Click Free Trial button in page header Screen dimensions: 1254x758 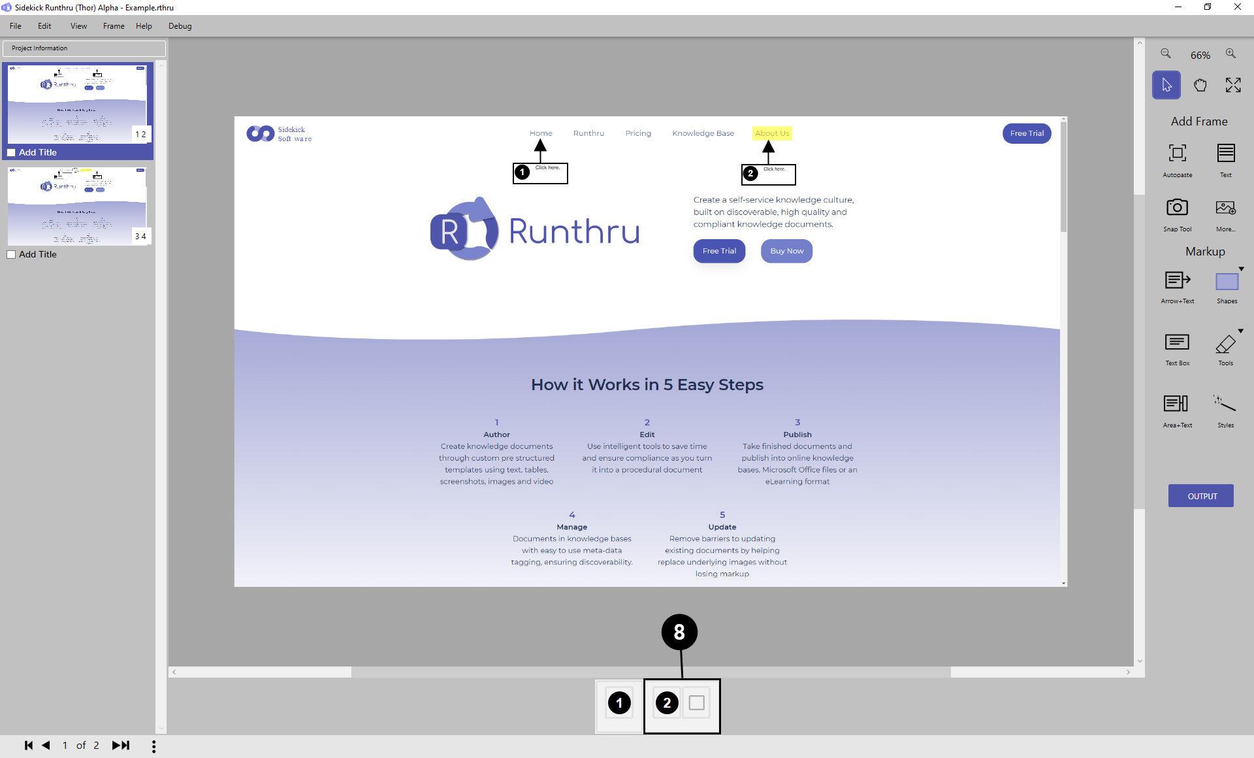tap(1027, 133)
